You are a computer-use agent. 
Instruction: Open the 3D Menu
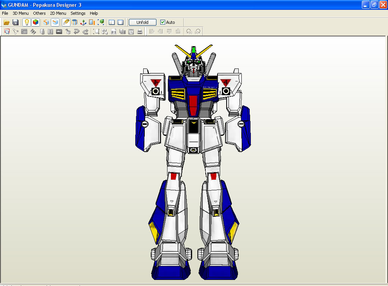pyautogui.click(x=20, y=13)
